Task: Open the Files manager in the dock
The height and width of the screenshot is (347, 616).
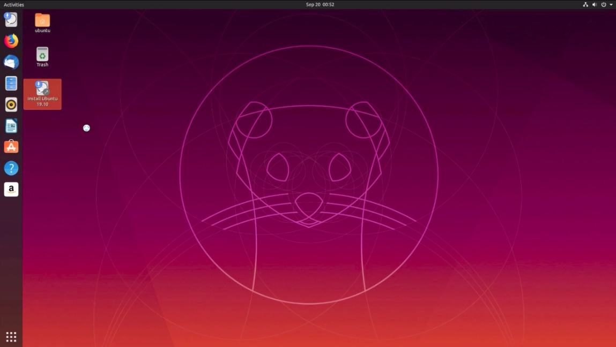Action: 11,83
